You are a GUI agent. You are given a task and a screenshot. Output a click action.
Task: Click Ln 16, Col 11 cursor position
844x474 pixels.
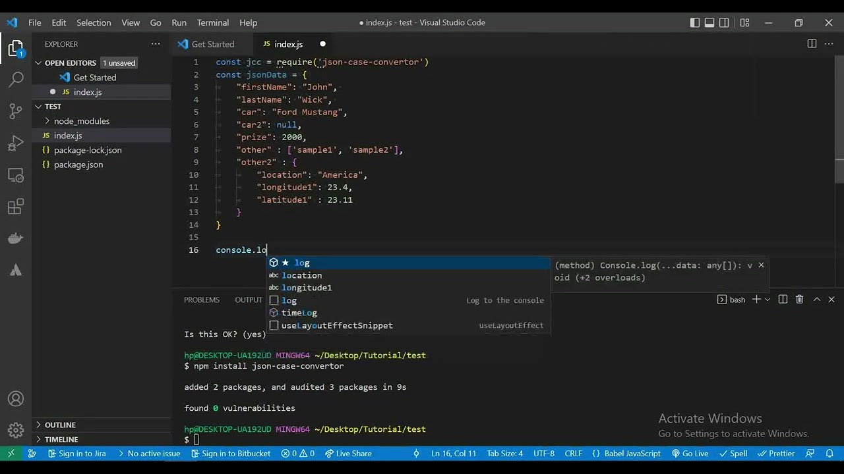pyautogui.click(x=454, y=453)
